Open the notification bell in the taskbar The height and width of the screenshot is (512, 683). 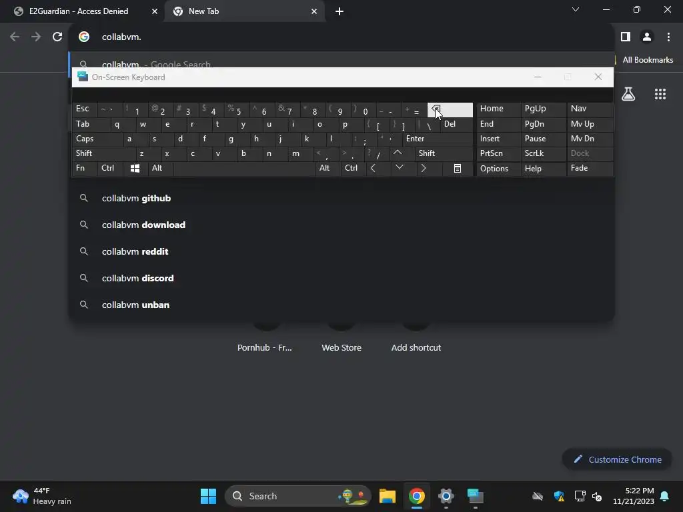[665, 496]
